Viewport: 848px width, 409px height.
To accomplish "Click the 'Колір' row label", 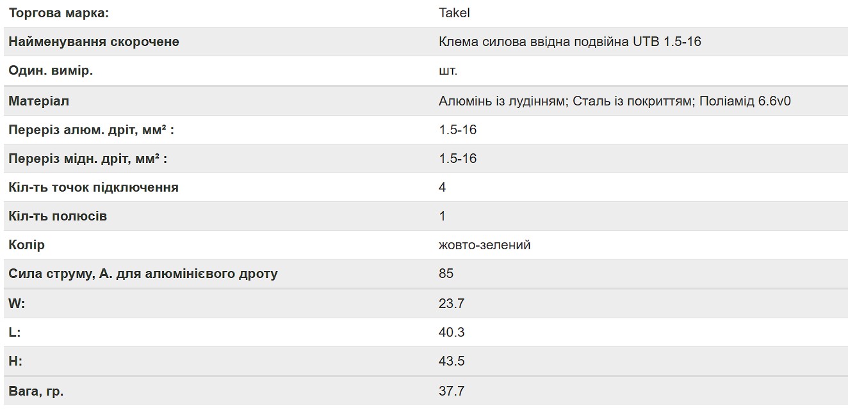I will pyautogui.click(x=27, y=245).
